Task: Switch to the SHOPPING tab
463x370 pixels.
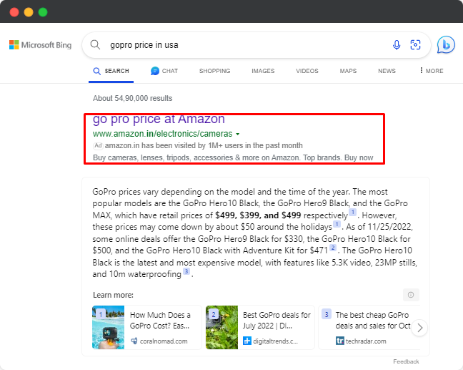Action: click(214, 71)
